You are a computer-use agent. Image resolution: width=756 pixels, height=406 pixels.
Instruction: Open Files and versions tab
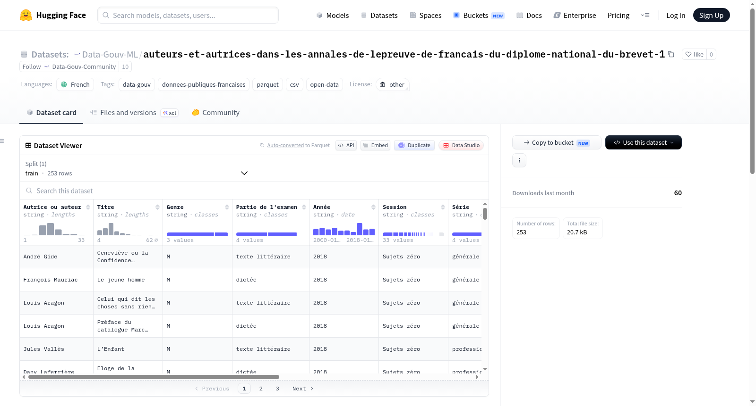click(x=134, y=113)
